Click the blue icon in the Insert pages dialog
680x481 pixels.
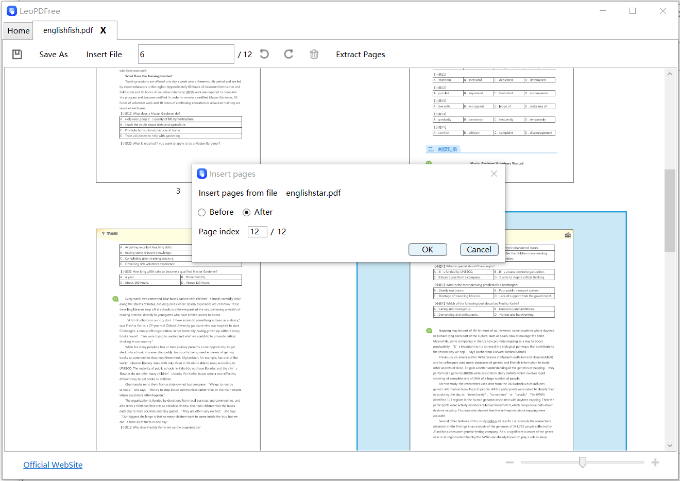201,174
